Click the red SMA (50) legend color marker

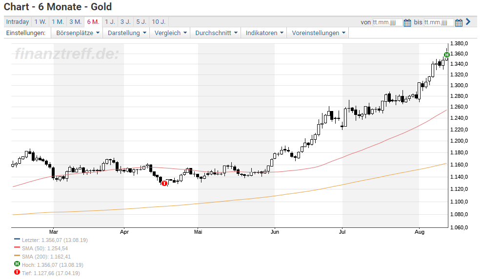[x=17, y=247]
